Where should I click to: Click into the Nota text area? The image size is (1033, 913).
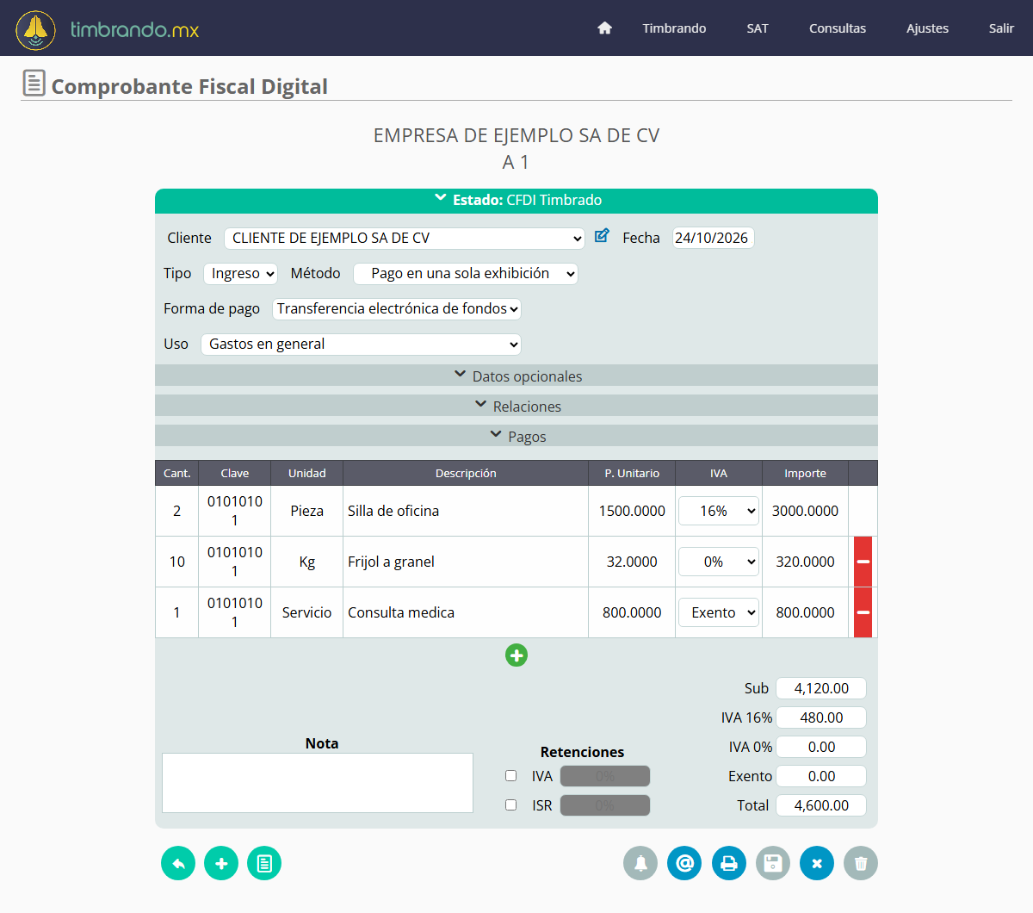(x=318, y=783)
